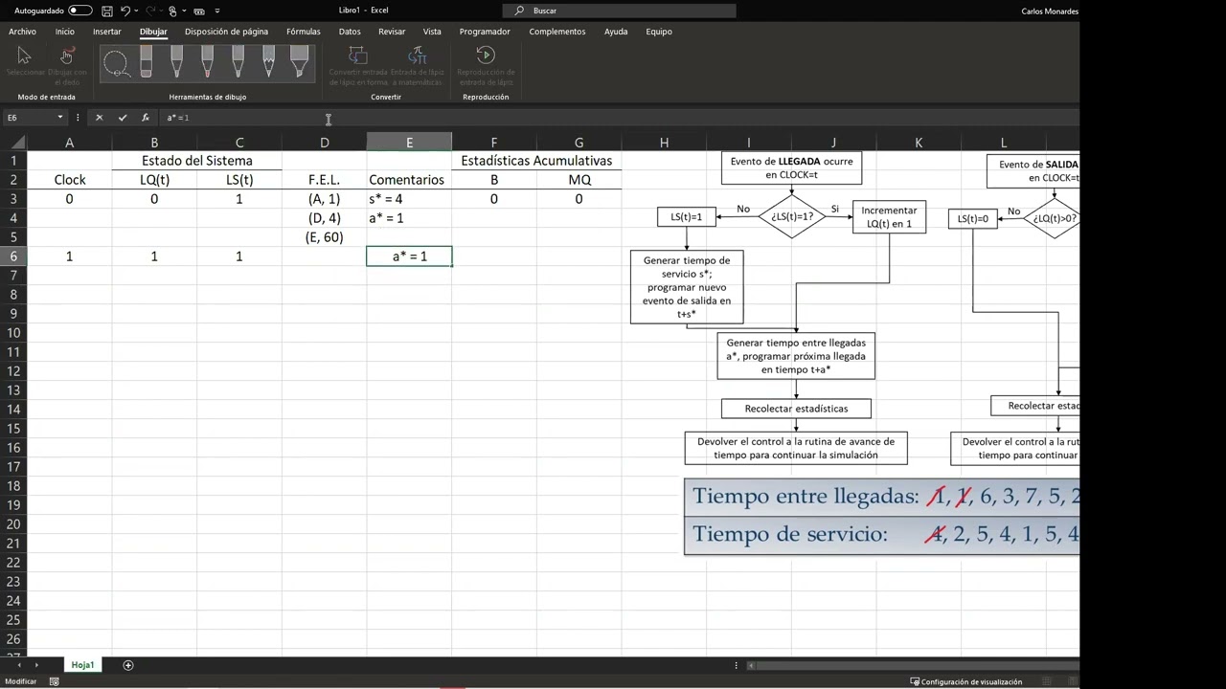Switch to the Datos tab
1226x689 pixels.
click(x=350, y=32)
